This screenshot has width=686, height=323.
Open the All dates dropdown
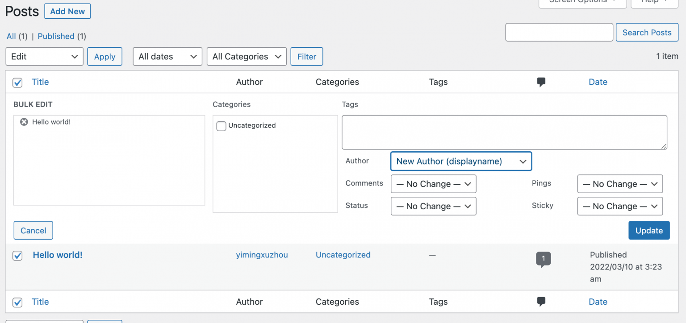[x=167, y=56]
